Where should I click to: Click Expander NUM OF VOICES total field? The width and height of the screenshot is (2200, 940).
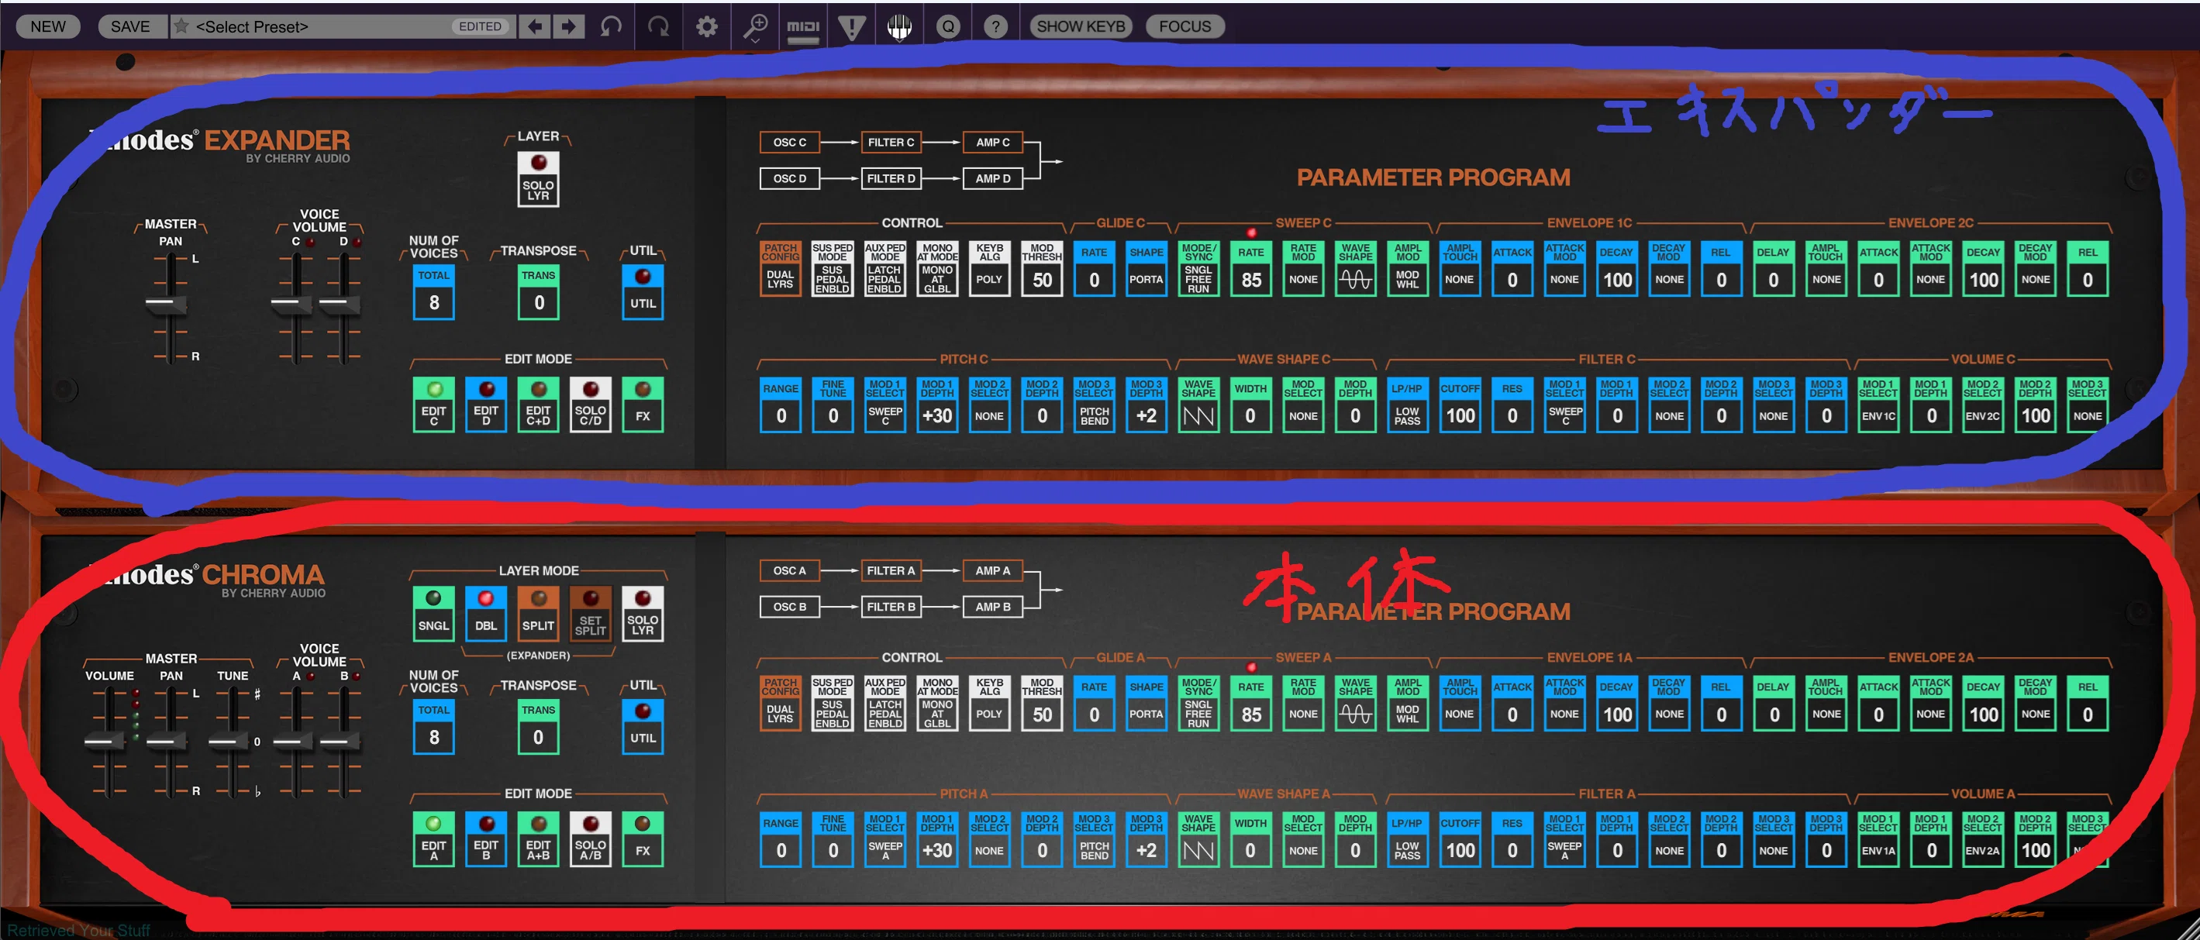pos(434,292)
